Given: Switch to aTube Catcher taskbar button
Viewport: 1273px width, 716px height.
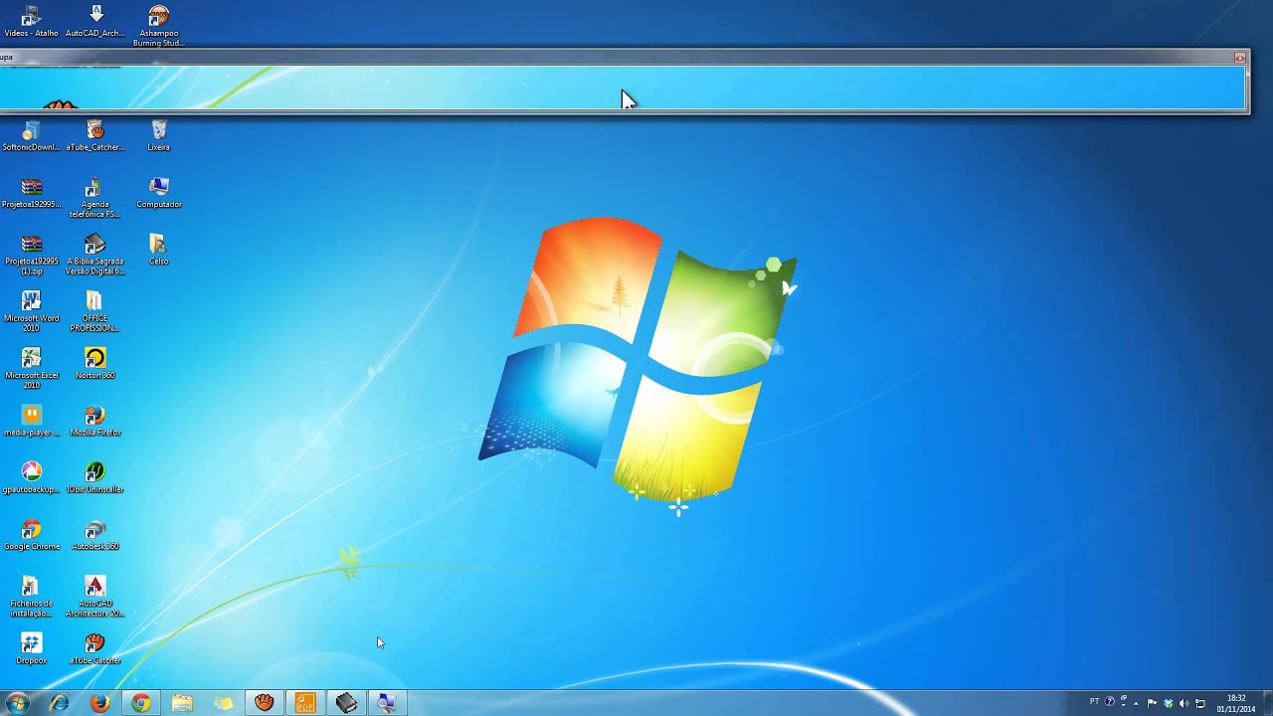Looking at the screenshot, I should click(264, 703).
